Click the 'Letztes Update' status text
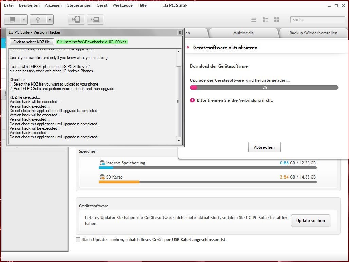This screenshot has width=349, height=262. (187, 220)
